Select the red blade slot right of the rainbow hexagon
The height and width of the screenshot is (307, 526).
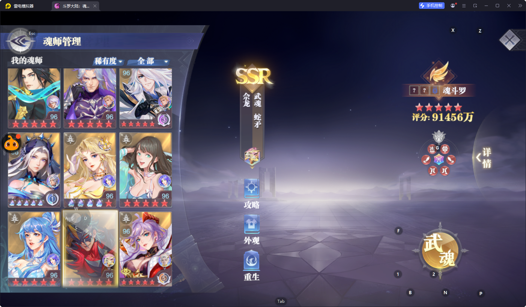[x=451, y=160]
